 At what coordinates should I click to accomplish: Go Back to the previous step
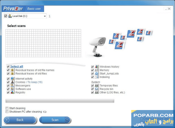point(20,120)
